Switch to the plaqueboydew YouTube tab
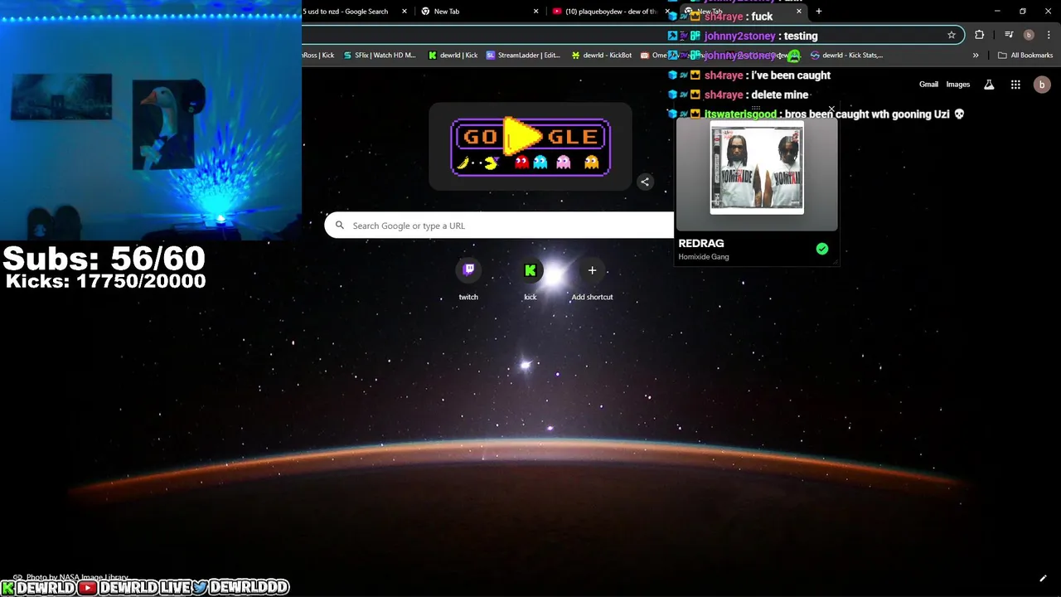Image resolution: width=1061 pixels, height=597 pixels. pos(605,12)
